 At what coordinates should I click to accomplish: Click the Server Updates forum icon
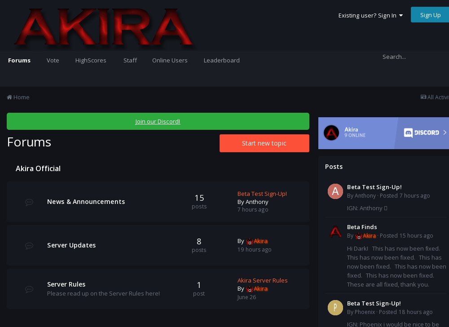click(29, 246)
